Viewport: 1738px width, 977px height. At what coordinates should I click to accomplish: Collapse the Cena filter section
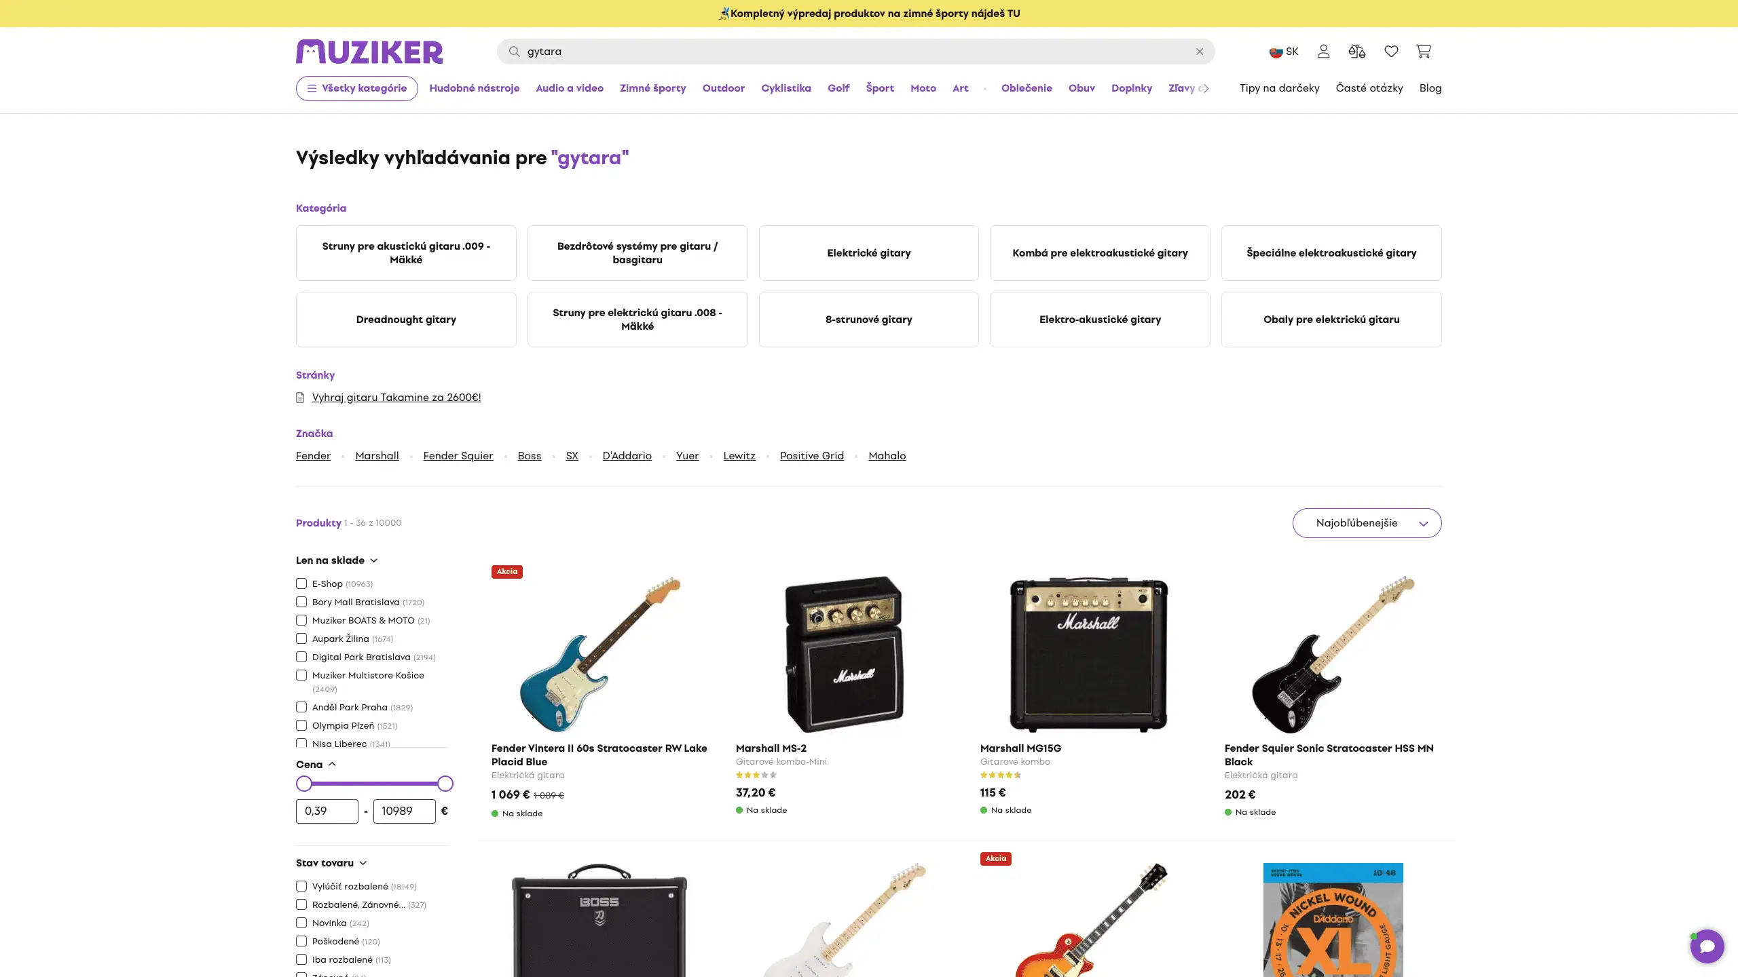pos(316,765)
